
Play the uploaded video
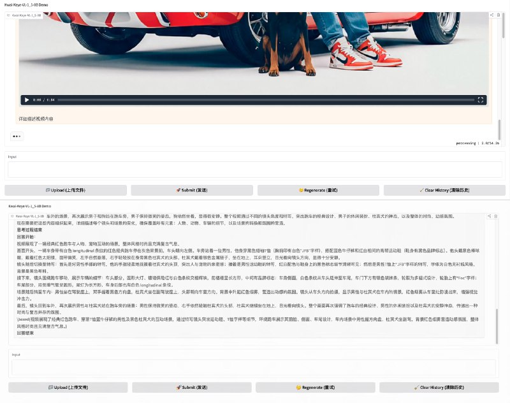27,100
